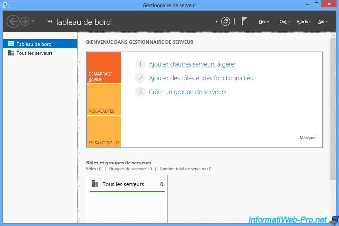Minimize the Gestionnaire de serveur window
The width and height of the screenshot is (339, 226).
(307, 4)
